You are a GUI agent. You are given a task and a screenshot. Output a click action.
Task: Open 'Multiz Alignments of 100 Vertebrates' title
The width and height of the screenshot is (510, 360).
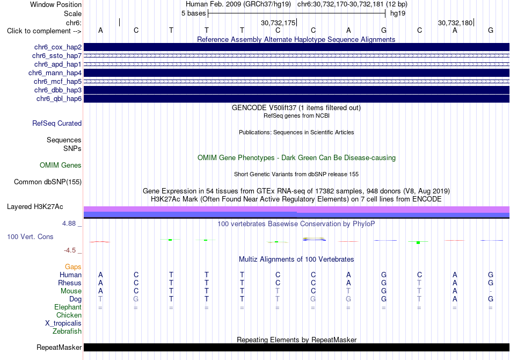pos(296,260)
